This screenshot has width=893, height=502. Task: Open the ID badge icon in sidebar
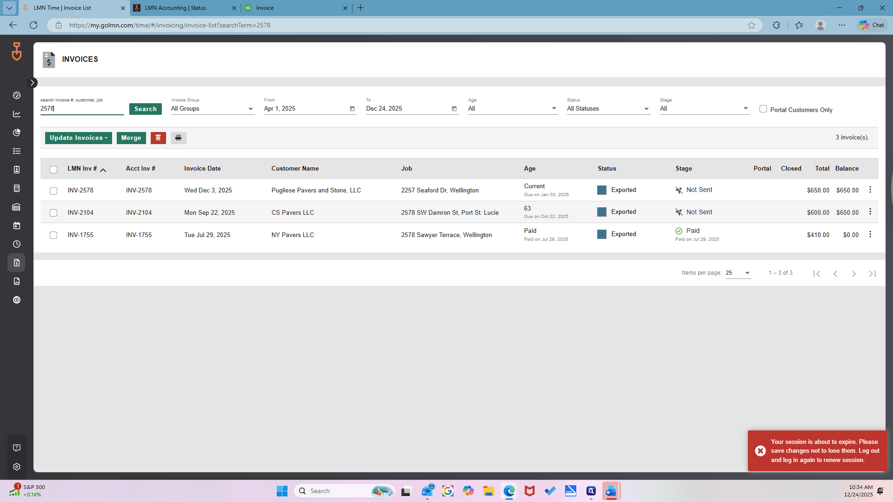point(17,170)
